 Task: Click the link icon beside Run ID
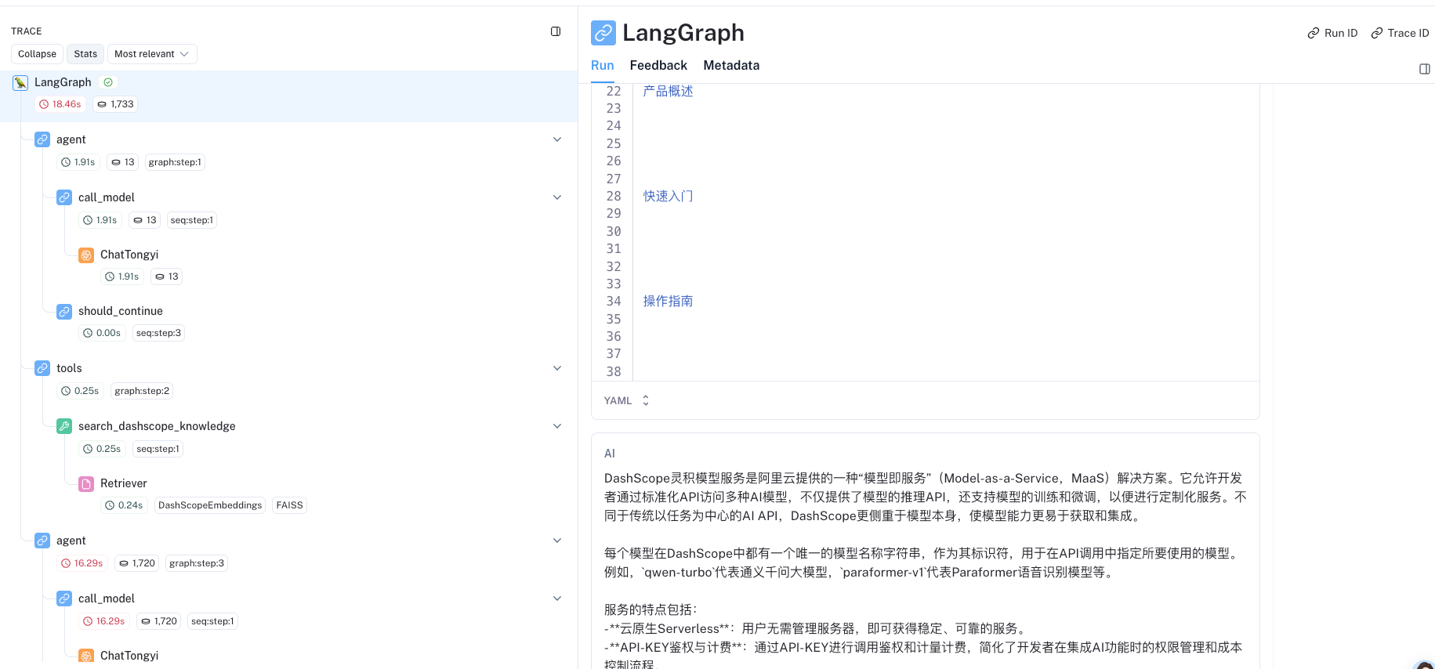[x=1314, y=33]
